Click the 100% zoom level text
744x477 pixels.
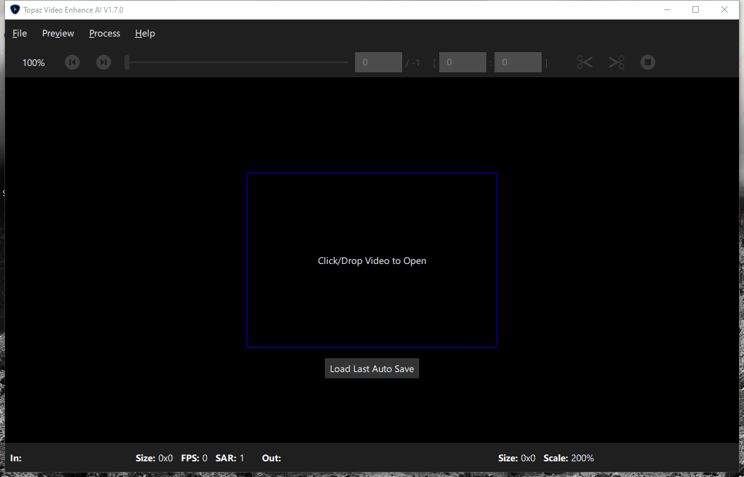click(34, 63)
